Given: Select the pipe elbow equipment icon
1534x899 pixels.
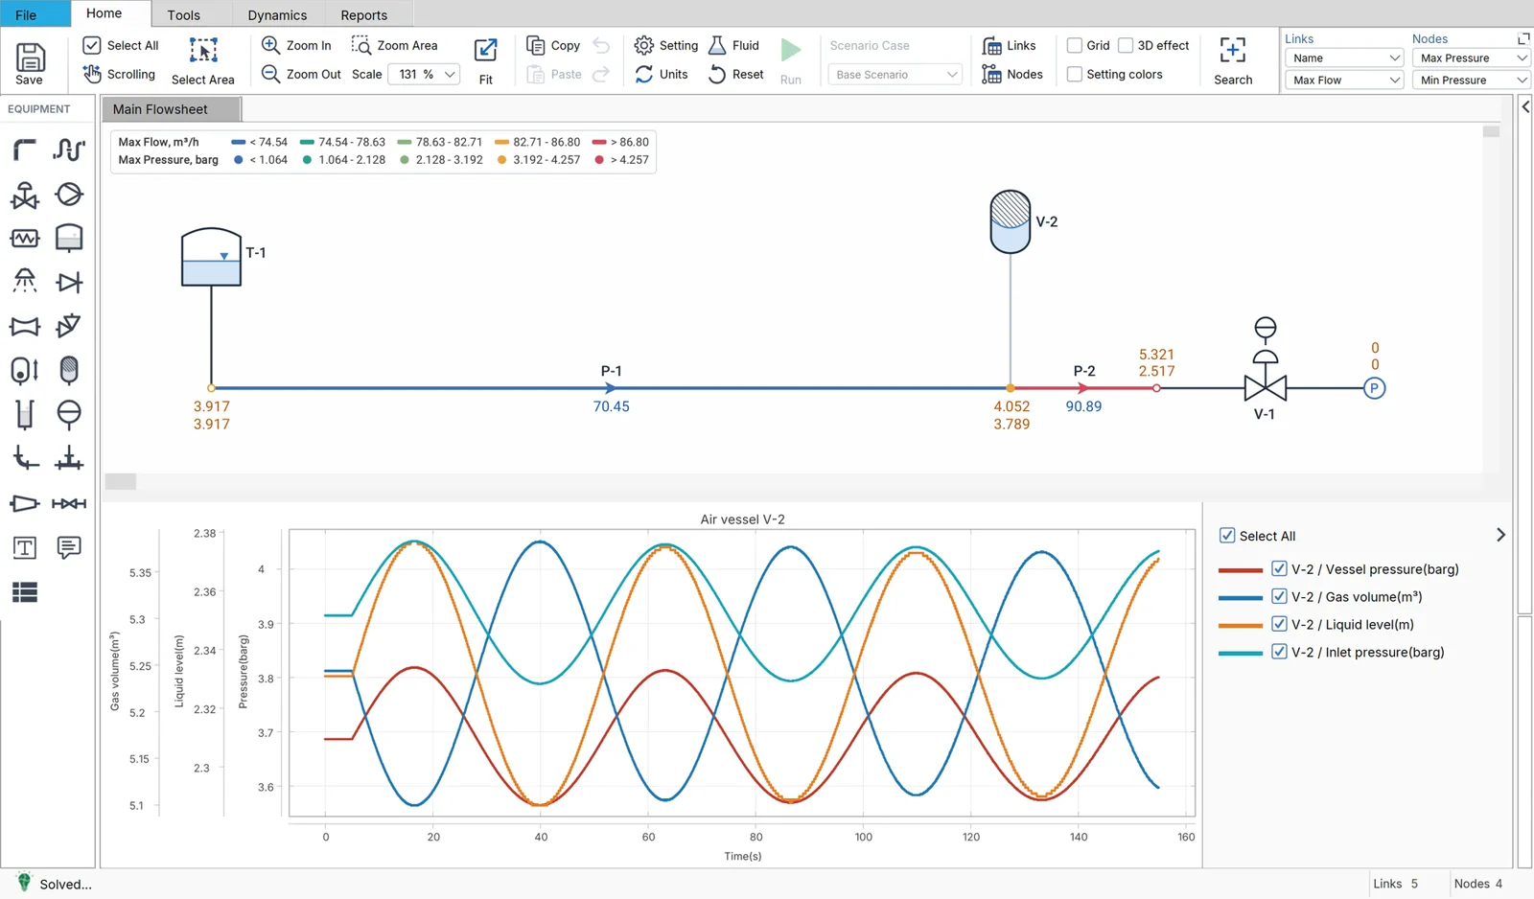Looking at the screenshot, I should click(25, 150).
